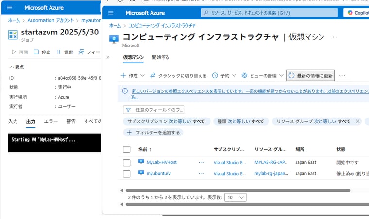This screenshot has width=369, height=219.
Task: Switch to the 出力 tab
Action: click(31, 122)
